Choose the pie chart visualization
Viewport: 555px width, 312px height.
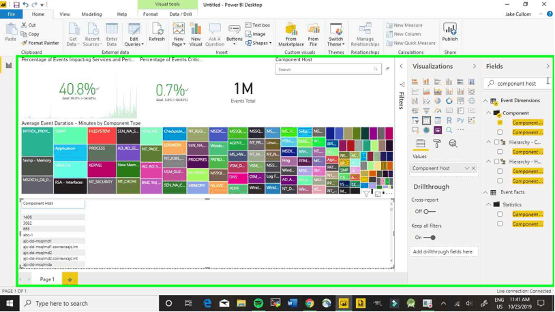(438, 102)
